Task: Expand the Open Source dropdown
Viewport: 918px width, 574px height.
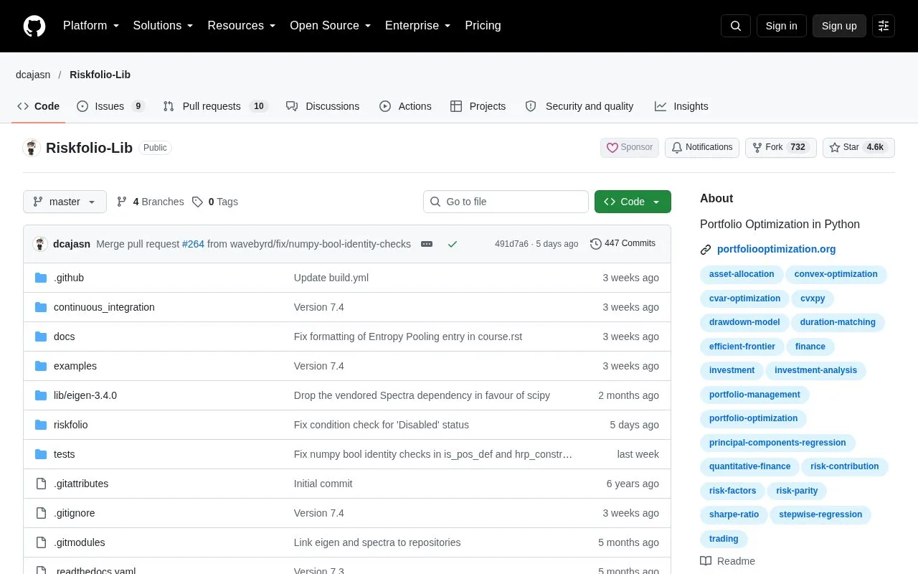Action: 331,26
